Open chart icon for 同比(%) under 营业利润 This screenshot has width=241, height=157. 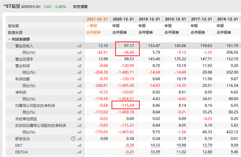click(79, 72)
